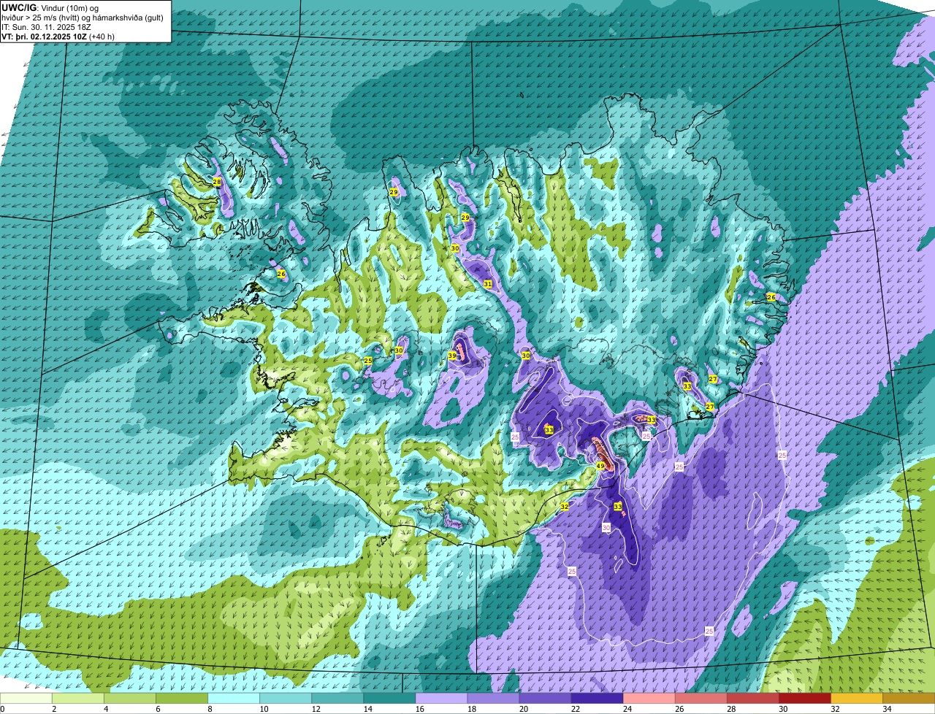Click the white '30' contour label
The height and width of the screenshot is (714, 935).
606,528
